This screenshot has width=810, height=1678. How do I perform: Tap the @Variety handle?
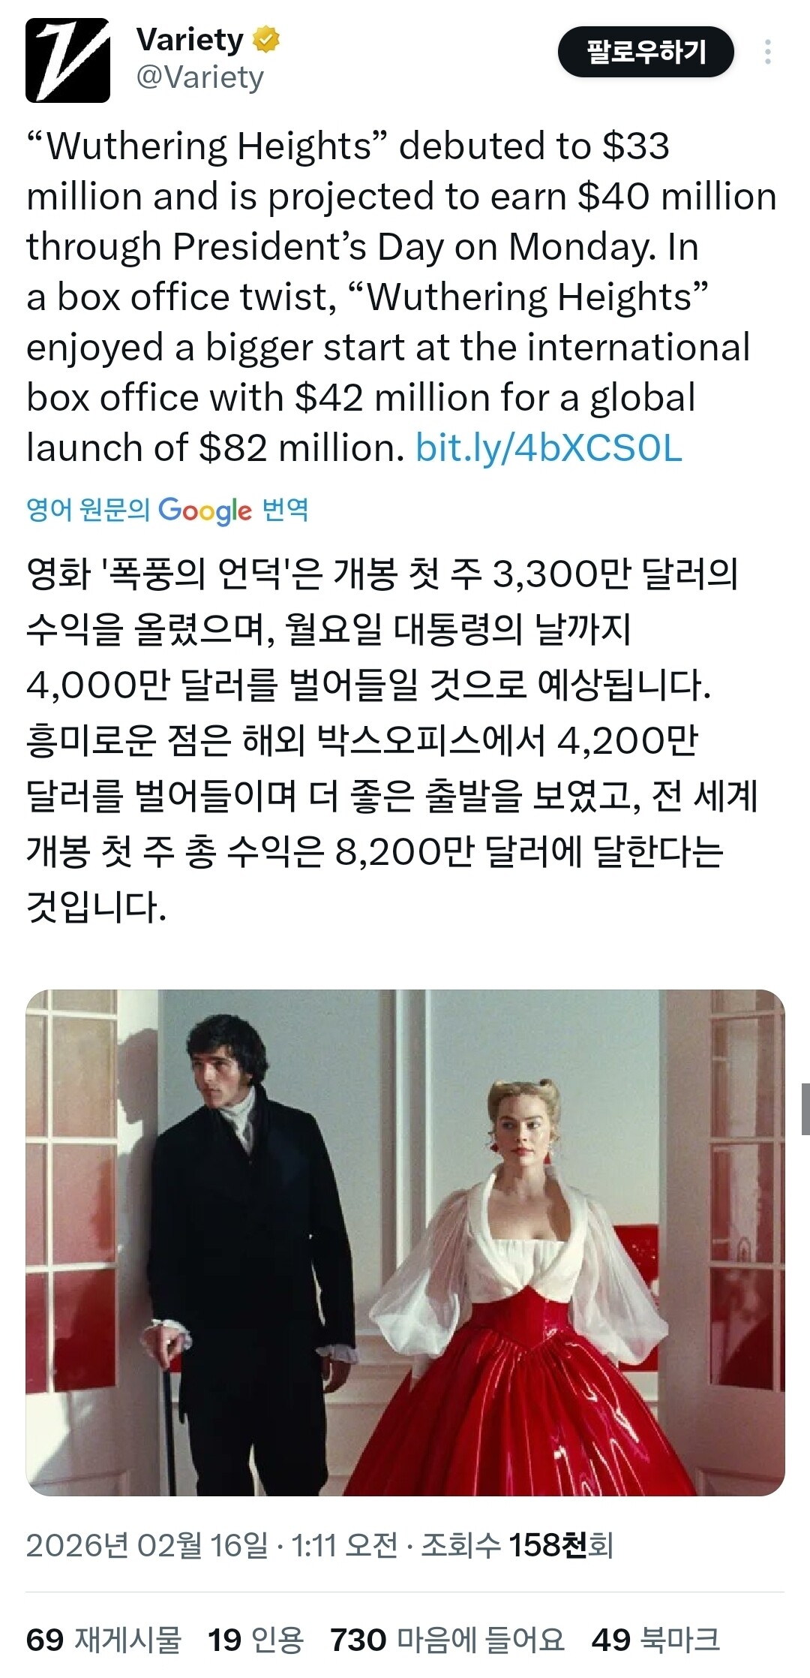[199, 77]
